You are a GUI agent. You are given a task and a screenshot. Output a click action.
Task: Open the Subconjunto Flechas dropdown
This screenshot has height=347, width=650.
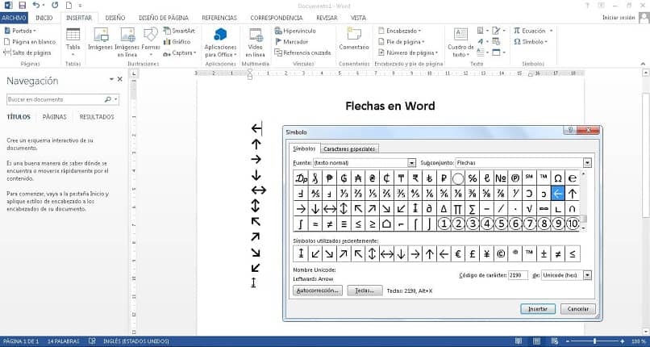point(587,163)
